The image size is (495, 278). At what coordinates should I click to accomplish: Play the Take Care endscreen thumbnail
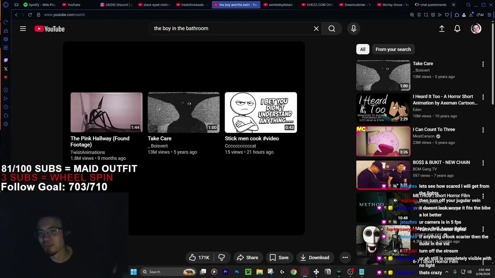[184, 112]
